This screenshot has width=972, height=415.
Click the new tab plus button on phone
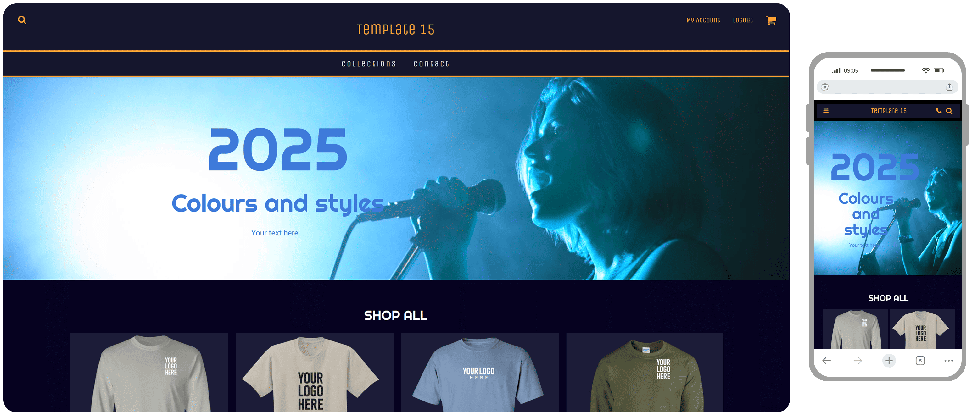[x=889, y=361]
